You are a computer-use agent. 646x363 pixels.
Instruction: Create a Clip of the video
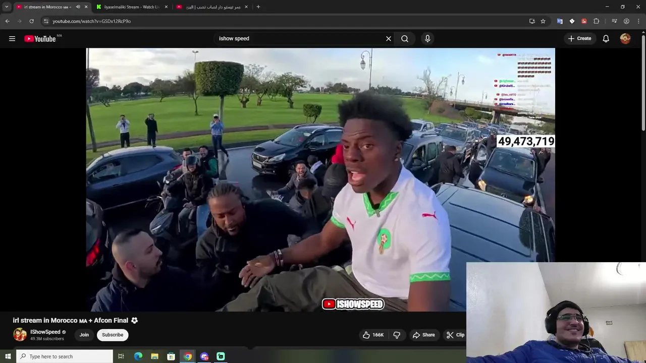point(455,335)
